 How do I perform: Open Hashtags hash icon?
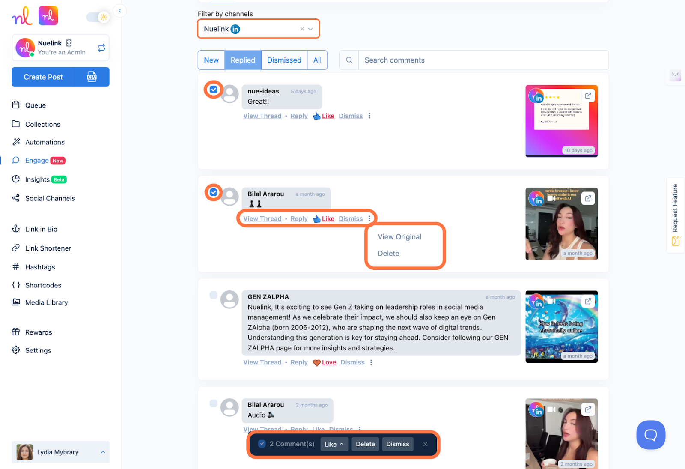(16, 266)
